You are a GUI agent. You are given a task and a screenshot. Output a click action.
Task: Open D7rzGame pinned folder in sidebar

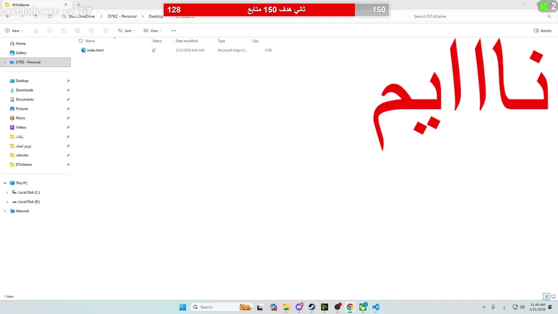click(x=24, y=164)
